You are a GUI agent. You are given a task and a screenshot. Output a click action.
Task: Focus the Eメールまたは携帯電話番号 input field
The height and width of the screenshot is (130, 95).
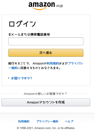pyautogui.click(x=46, y=41)
